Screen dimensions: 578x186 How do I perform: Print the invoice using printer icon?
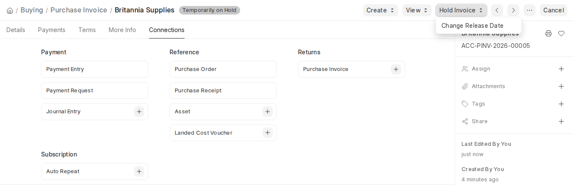[548, 33]
